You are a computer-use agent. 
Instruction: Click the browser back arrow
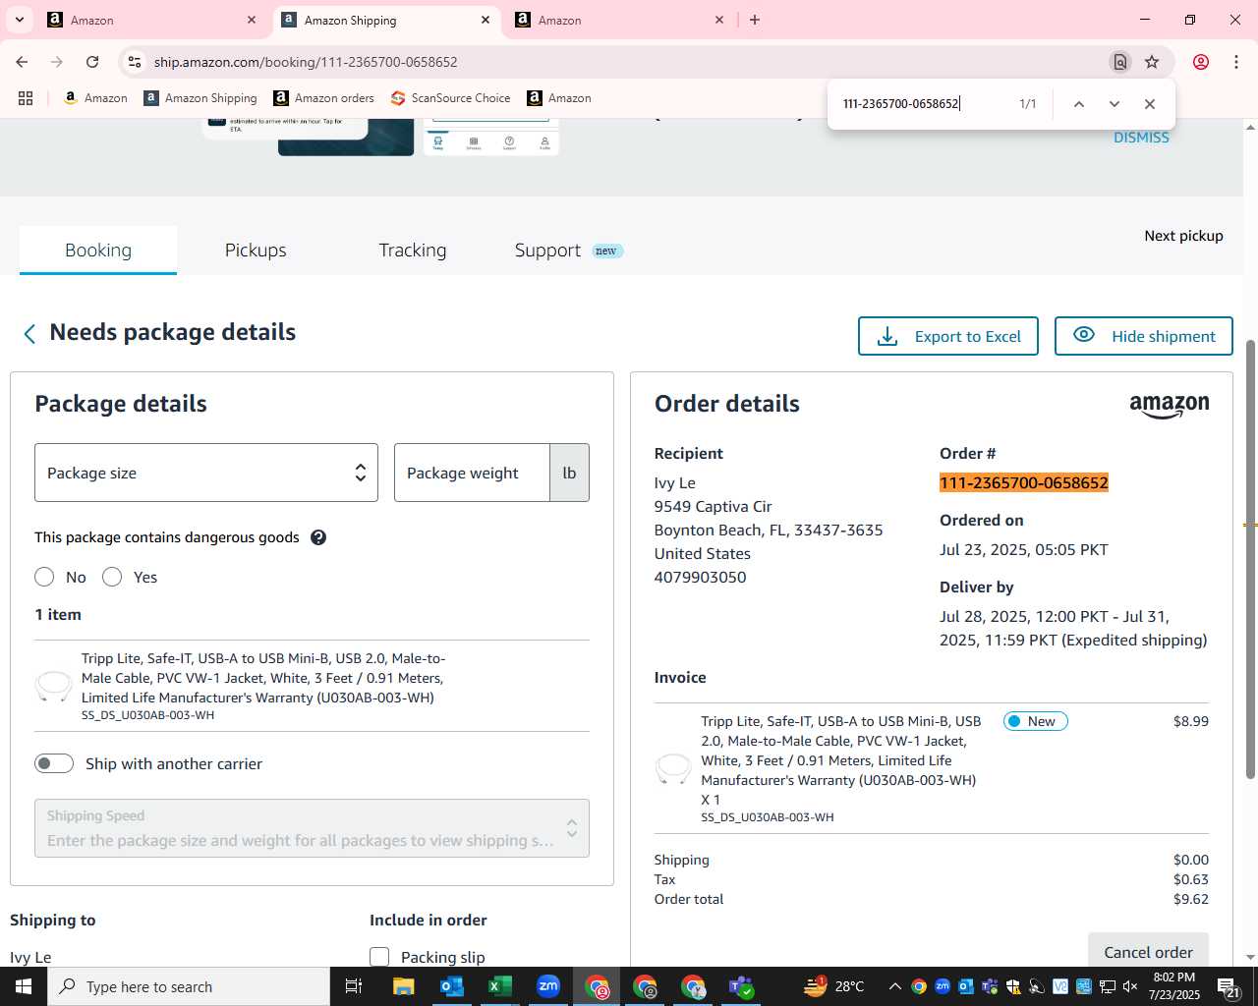[22, 62]
